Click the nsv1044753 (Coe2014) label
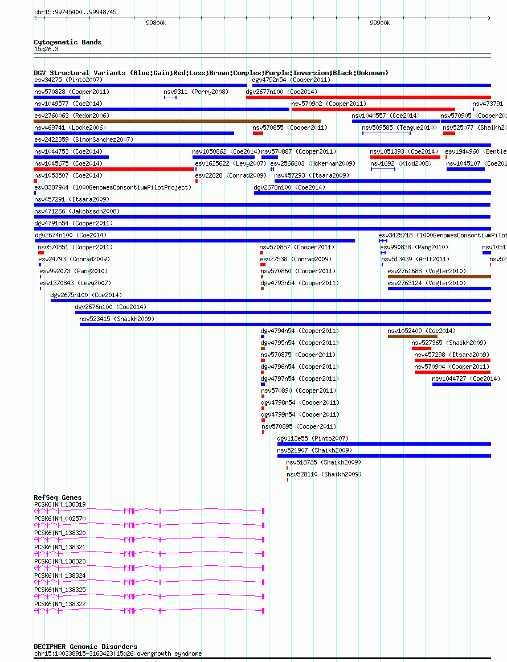Viewport: 507px width, 662px height. [x=68, y=151]
